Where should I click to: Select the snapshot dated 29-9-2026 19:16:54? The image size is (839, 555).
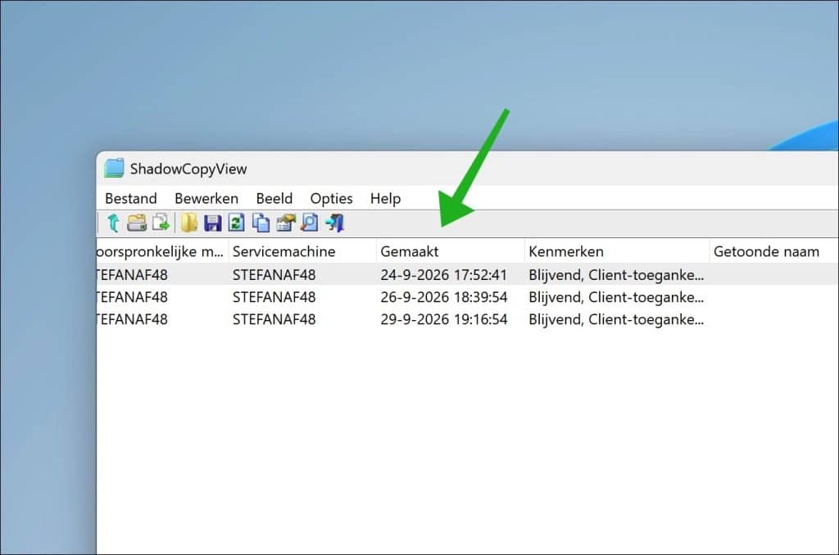tap(468, 319)
